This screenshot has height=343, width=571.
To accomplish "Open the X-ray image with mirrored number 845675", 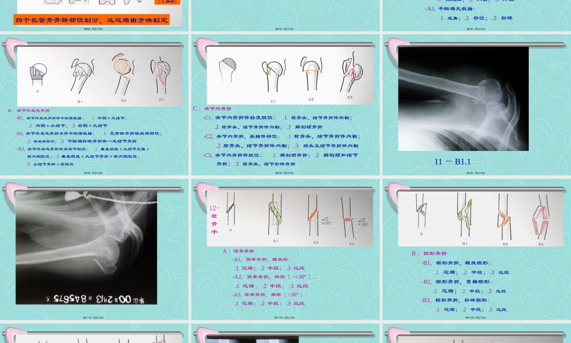I will (x=86, y=247).
